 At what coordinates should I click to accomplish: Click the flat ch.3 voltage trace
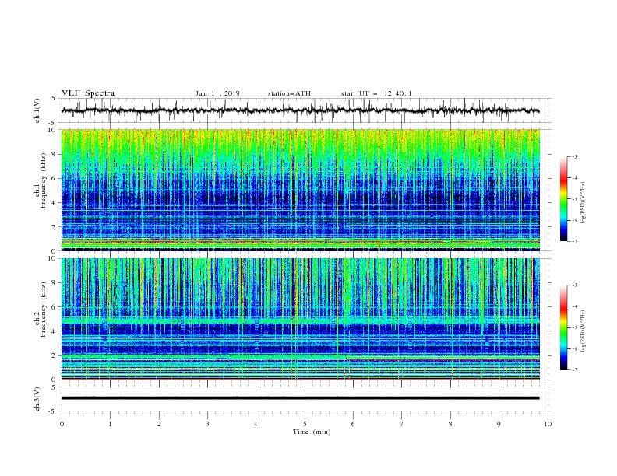(x=300, y=398)
